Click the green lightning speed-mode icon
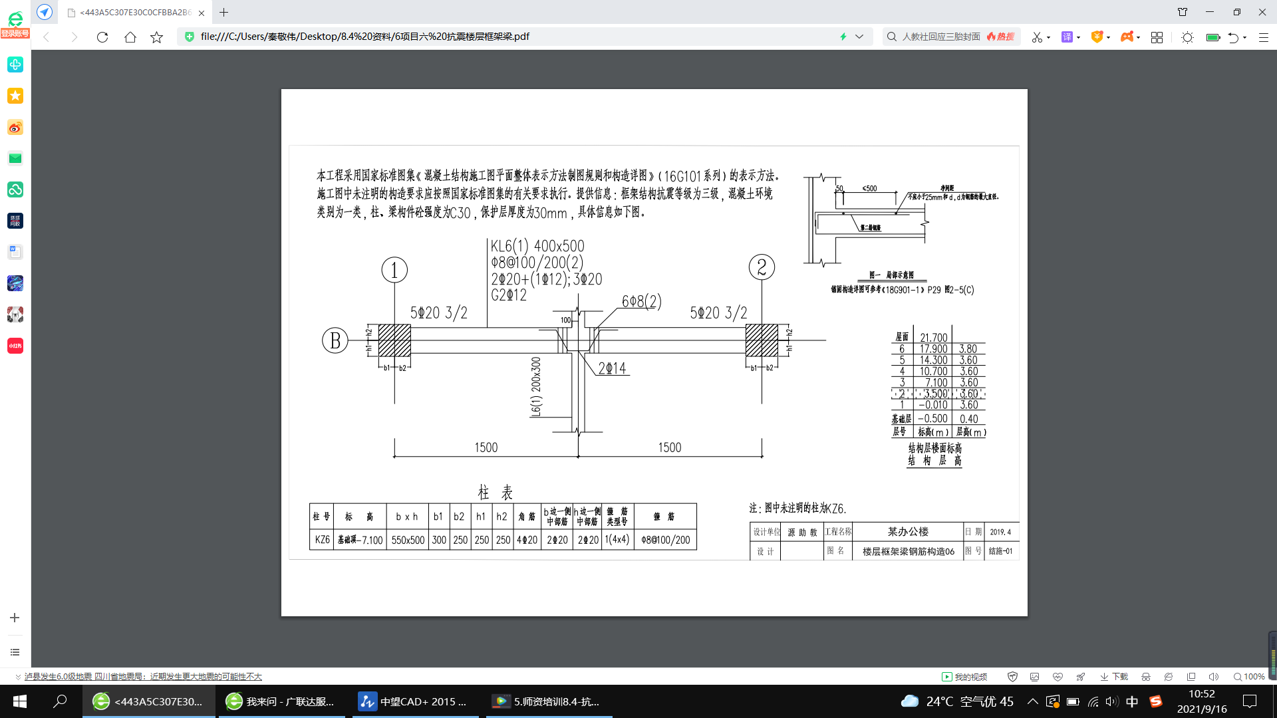This screenshot has width=1277, height=718. point(843,37)
